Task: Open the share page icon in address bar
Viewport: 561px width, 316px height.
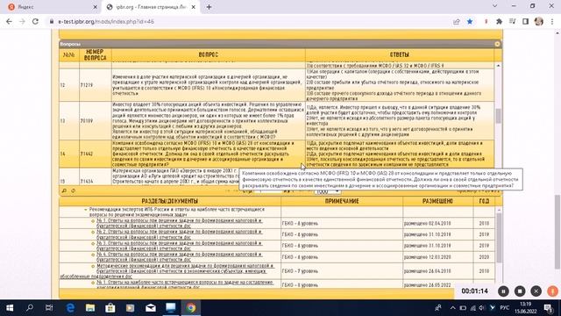Action: pyautogui.click(x=456, y=22)
